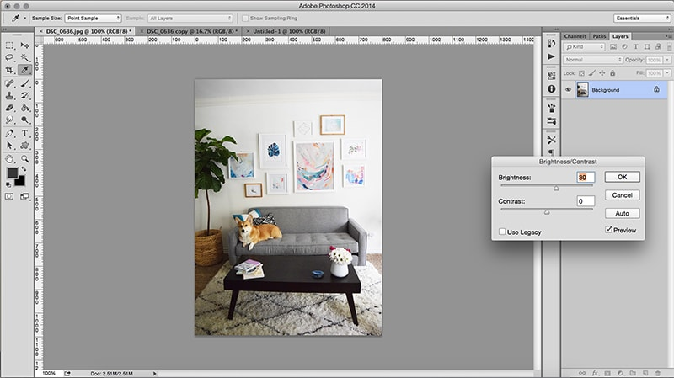This screenshot has width=674, height=378.
Task: Delete layer with trash icon
Action: [658, 373]
